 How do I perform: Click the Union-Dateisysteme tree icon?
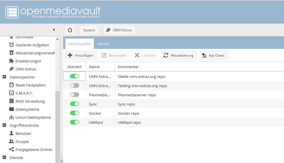pyautogui.click(x=12, y=117)
